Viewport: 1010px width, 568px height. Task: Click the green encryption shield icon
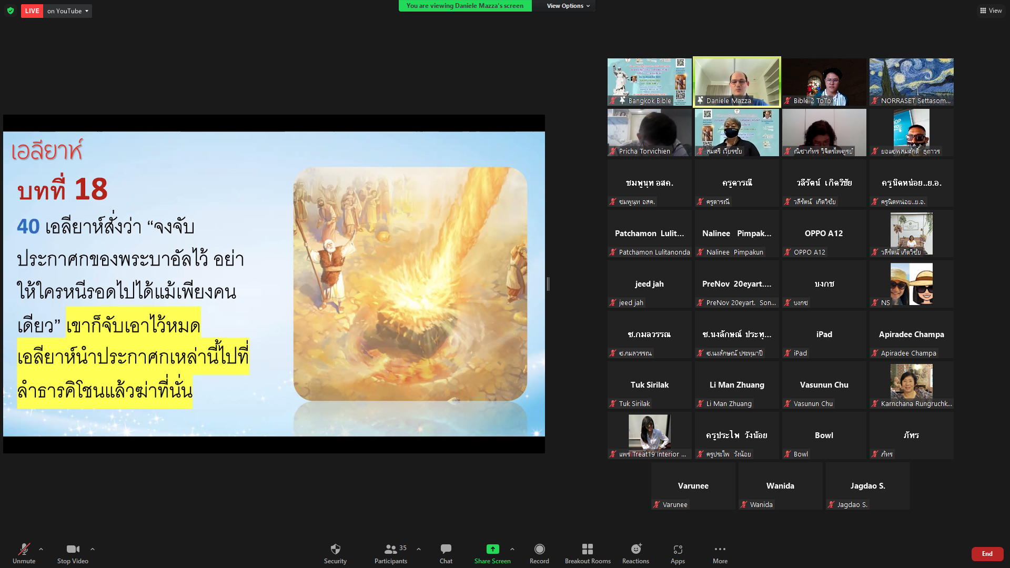pyautogui.click(x=11, y=11)
